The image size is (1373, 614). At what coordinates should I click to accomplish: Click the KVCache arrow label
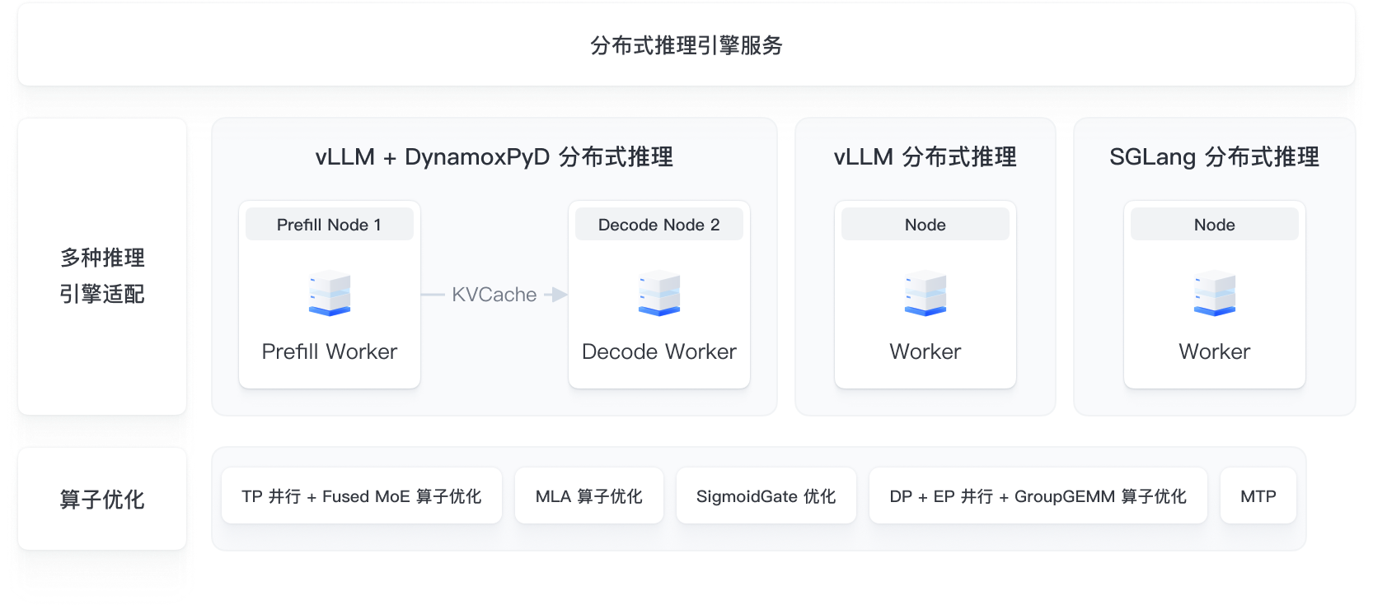tap(494, 295)
